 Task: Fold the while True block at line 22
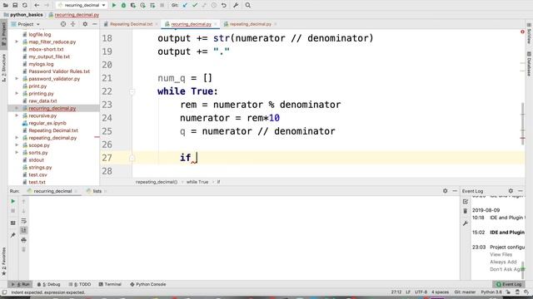pos(132,91)
